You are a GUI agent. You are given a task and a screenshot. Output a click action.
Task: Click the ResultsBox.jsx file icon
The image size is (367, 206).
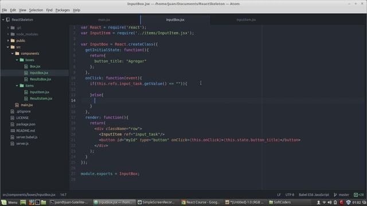pos(26,79)
